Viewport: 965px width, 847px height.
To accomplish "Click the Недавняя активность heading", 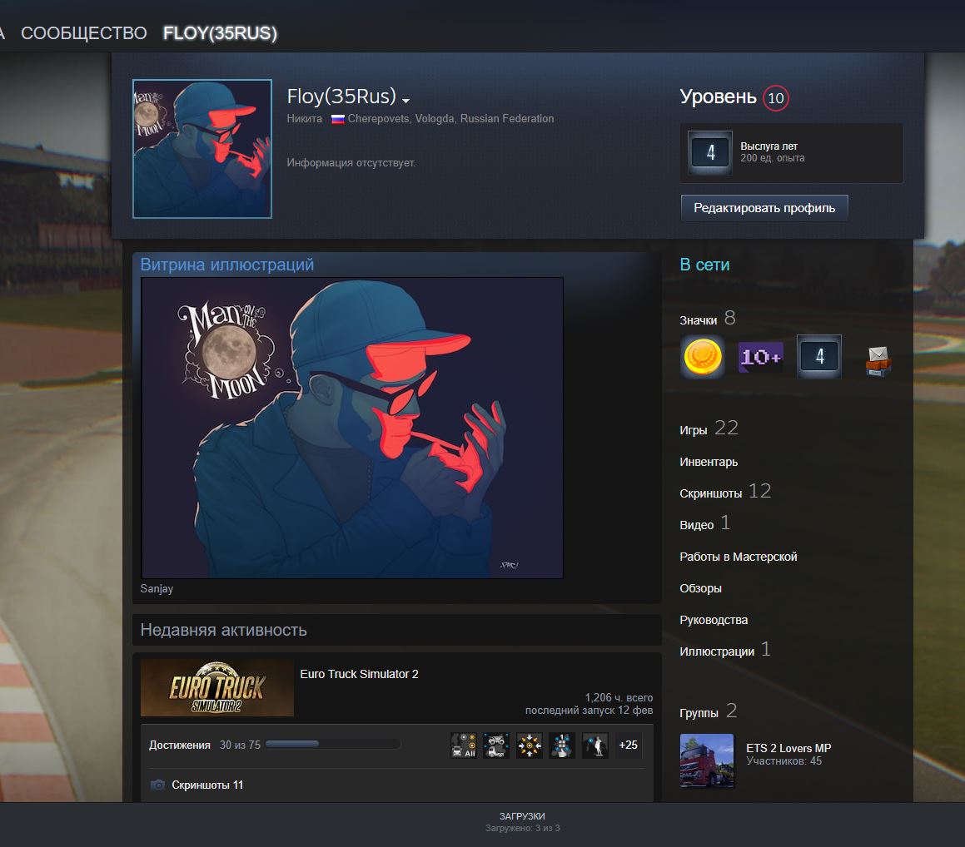I will 223,630.
